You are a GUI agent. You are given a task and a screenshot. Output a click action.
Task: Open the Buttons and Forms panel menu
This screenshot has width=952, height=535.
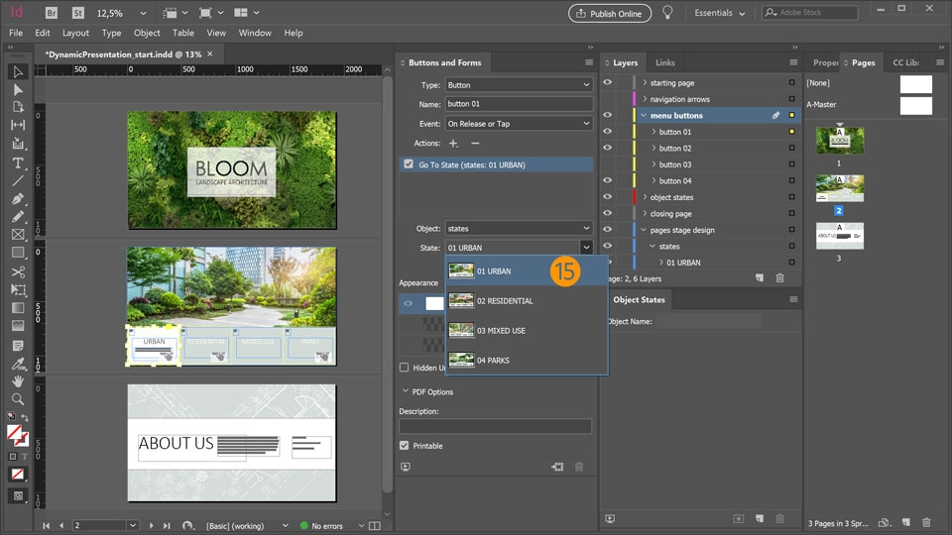[588, 62]
